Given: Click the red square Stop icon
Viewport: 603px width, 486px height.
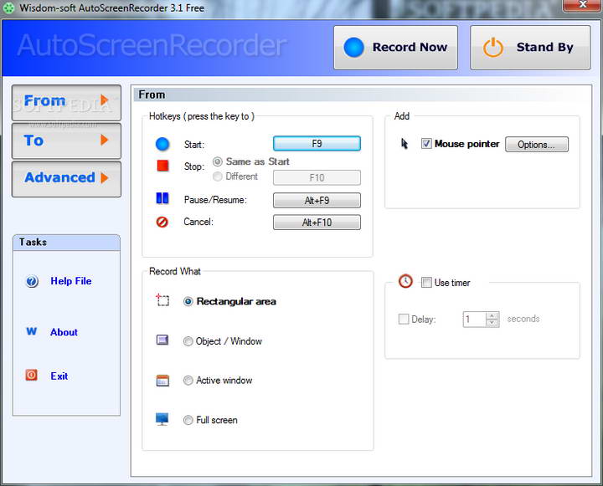Looking at the screenshot, I should 162,166.
